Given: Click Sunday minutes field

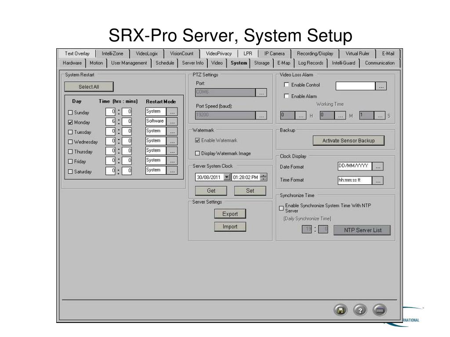Looking at the screenshot, I should 127,112.
